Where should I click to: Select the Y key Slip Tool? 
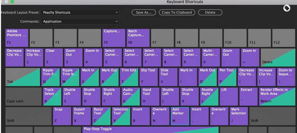click(x=149, y=77)
